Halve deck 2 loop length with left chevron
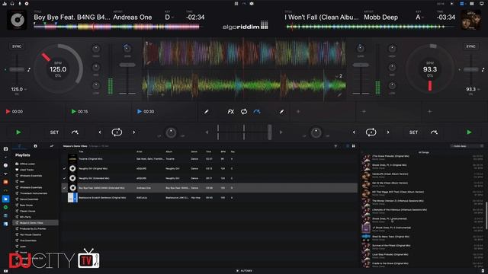 tap(354, 132)
